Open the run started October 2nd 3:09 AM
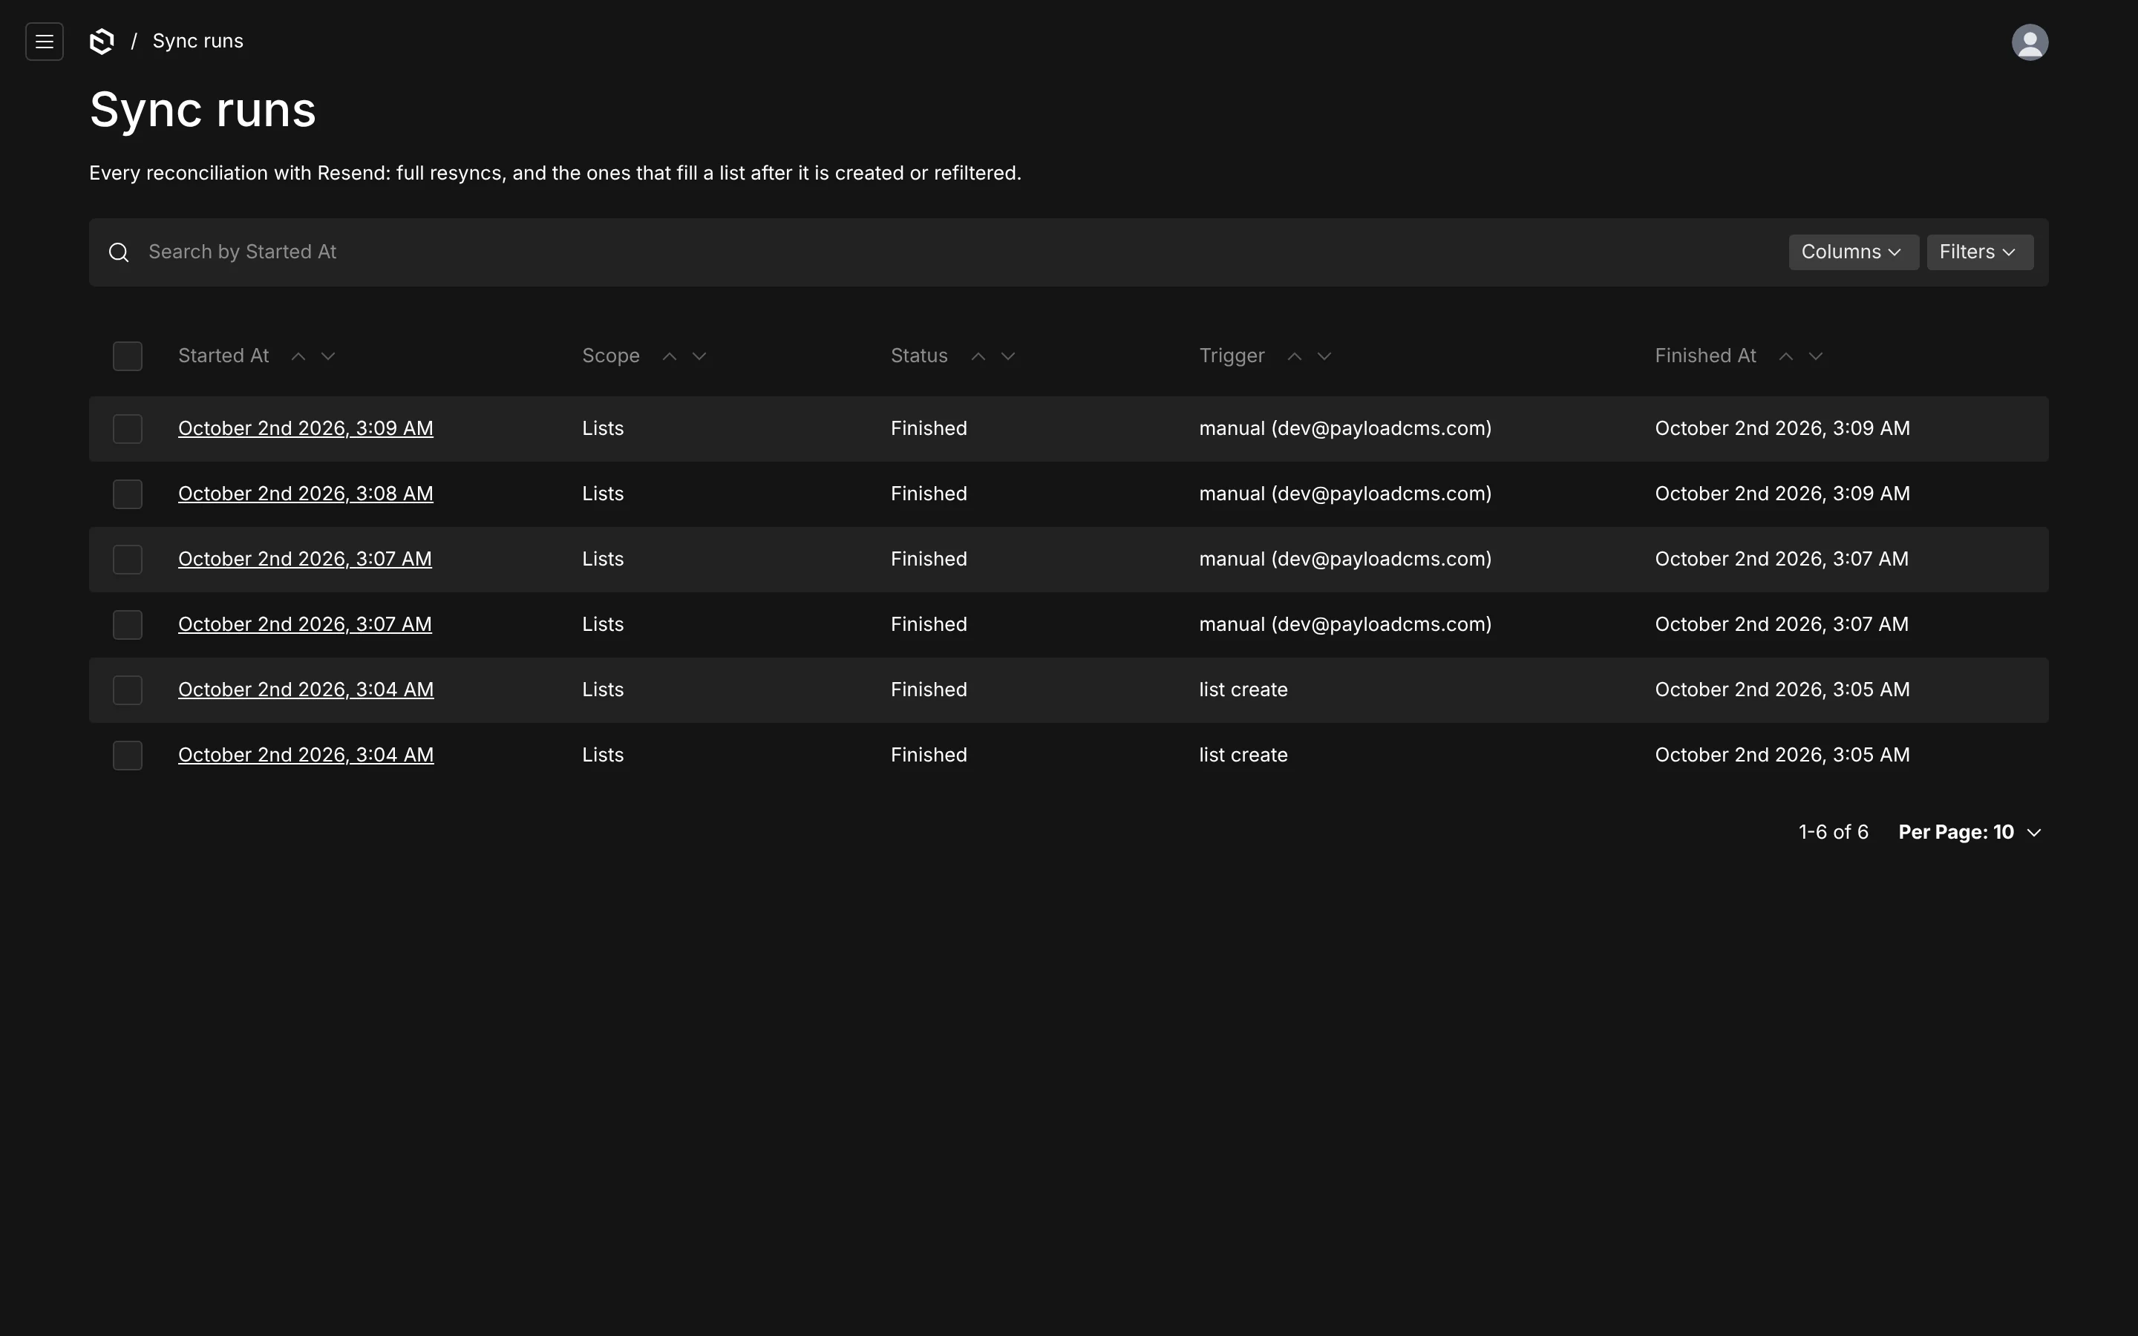Image resolution: width=2138 pixels, height=1336 pixels. tap(306, 428)
